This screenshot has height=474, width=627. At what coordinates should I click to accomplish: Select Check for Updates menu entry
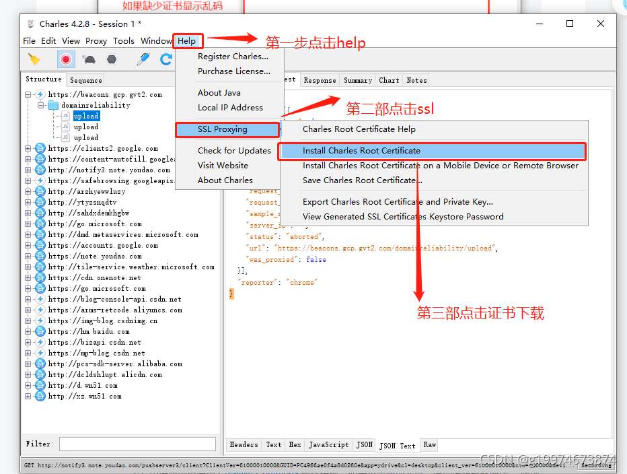[234, 151]
